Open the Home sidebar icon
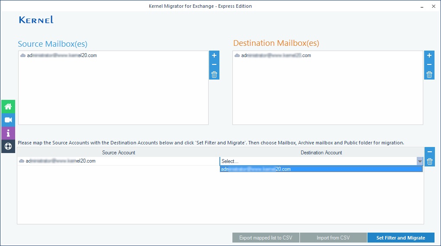Viewport: 441px width, 246px height. 8,106
